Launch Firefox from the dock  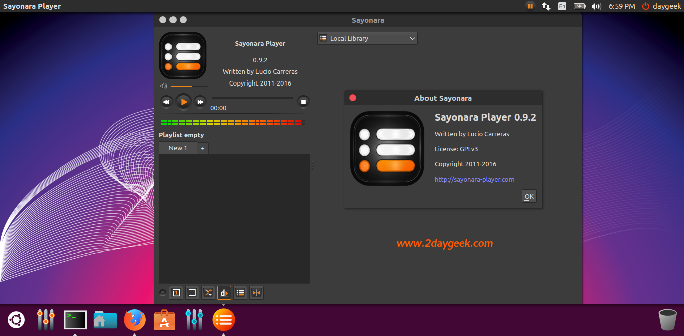click(x=135, y=320)
